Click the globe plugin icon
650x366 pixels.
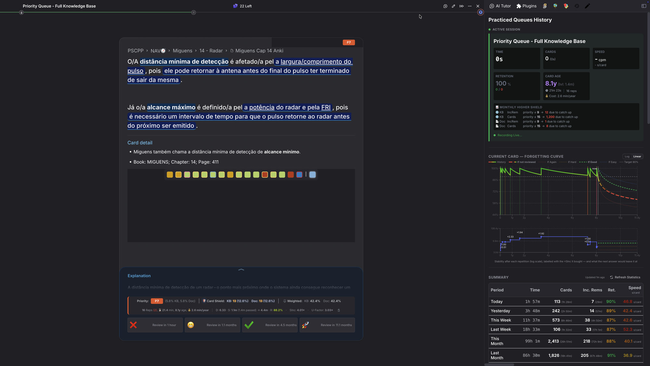tap(555, 6)
